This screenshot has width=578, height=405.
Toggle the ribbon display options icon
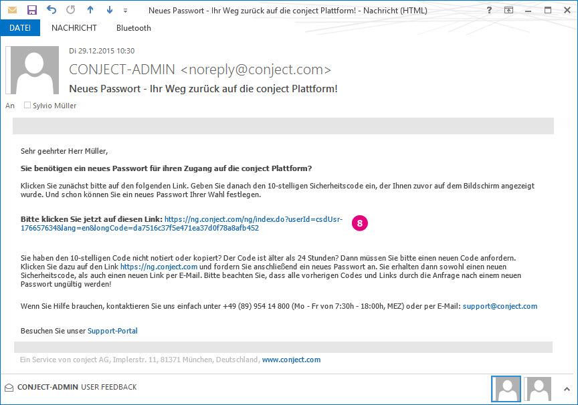508,10
